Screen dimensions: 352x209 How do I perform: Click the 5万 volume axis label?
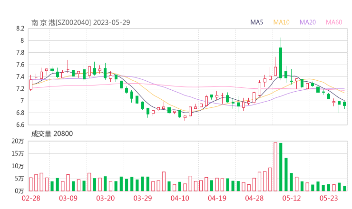click(x=20, y=179)
